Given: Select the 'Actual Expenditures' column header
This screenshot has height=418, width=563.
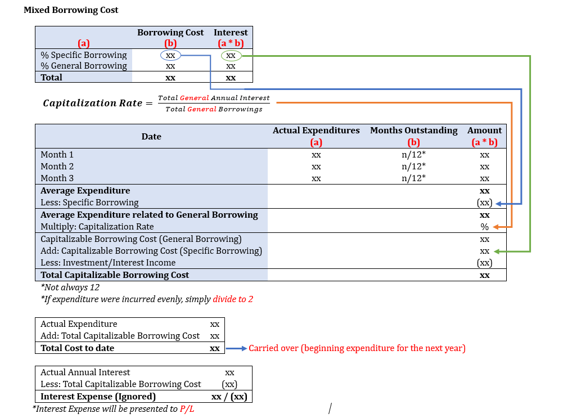Looking at the screenshot, I should (x=316, y=131).
